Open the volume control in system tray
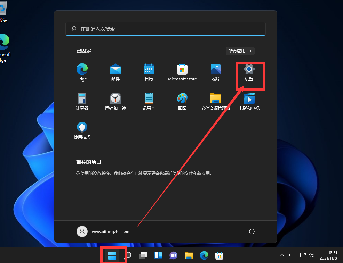This screenshot has height=263, width=343. [x=311, y=255]
